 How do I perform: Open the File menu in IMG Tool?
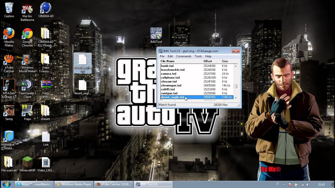coord(162,56)
